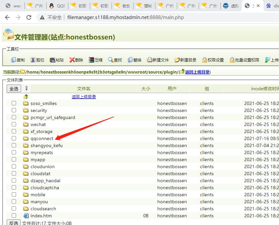Switch to the first www browser tab
279x225 pixels.
[x=13, y=6]
